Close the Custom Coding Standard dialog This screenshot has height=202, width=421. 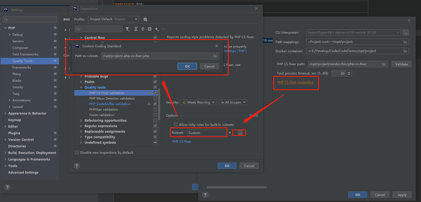217,46
